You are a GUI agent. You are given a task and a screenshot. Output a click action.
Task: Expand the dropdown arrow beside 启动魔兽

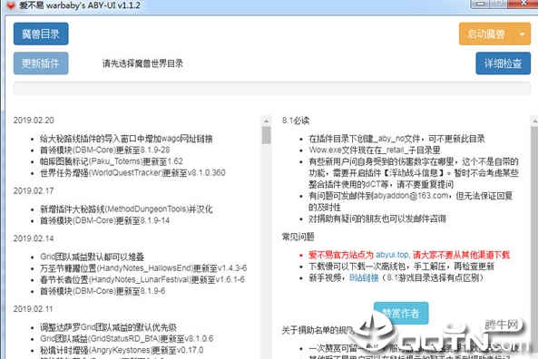pos(523,34)
